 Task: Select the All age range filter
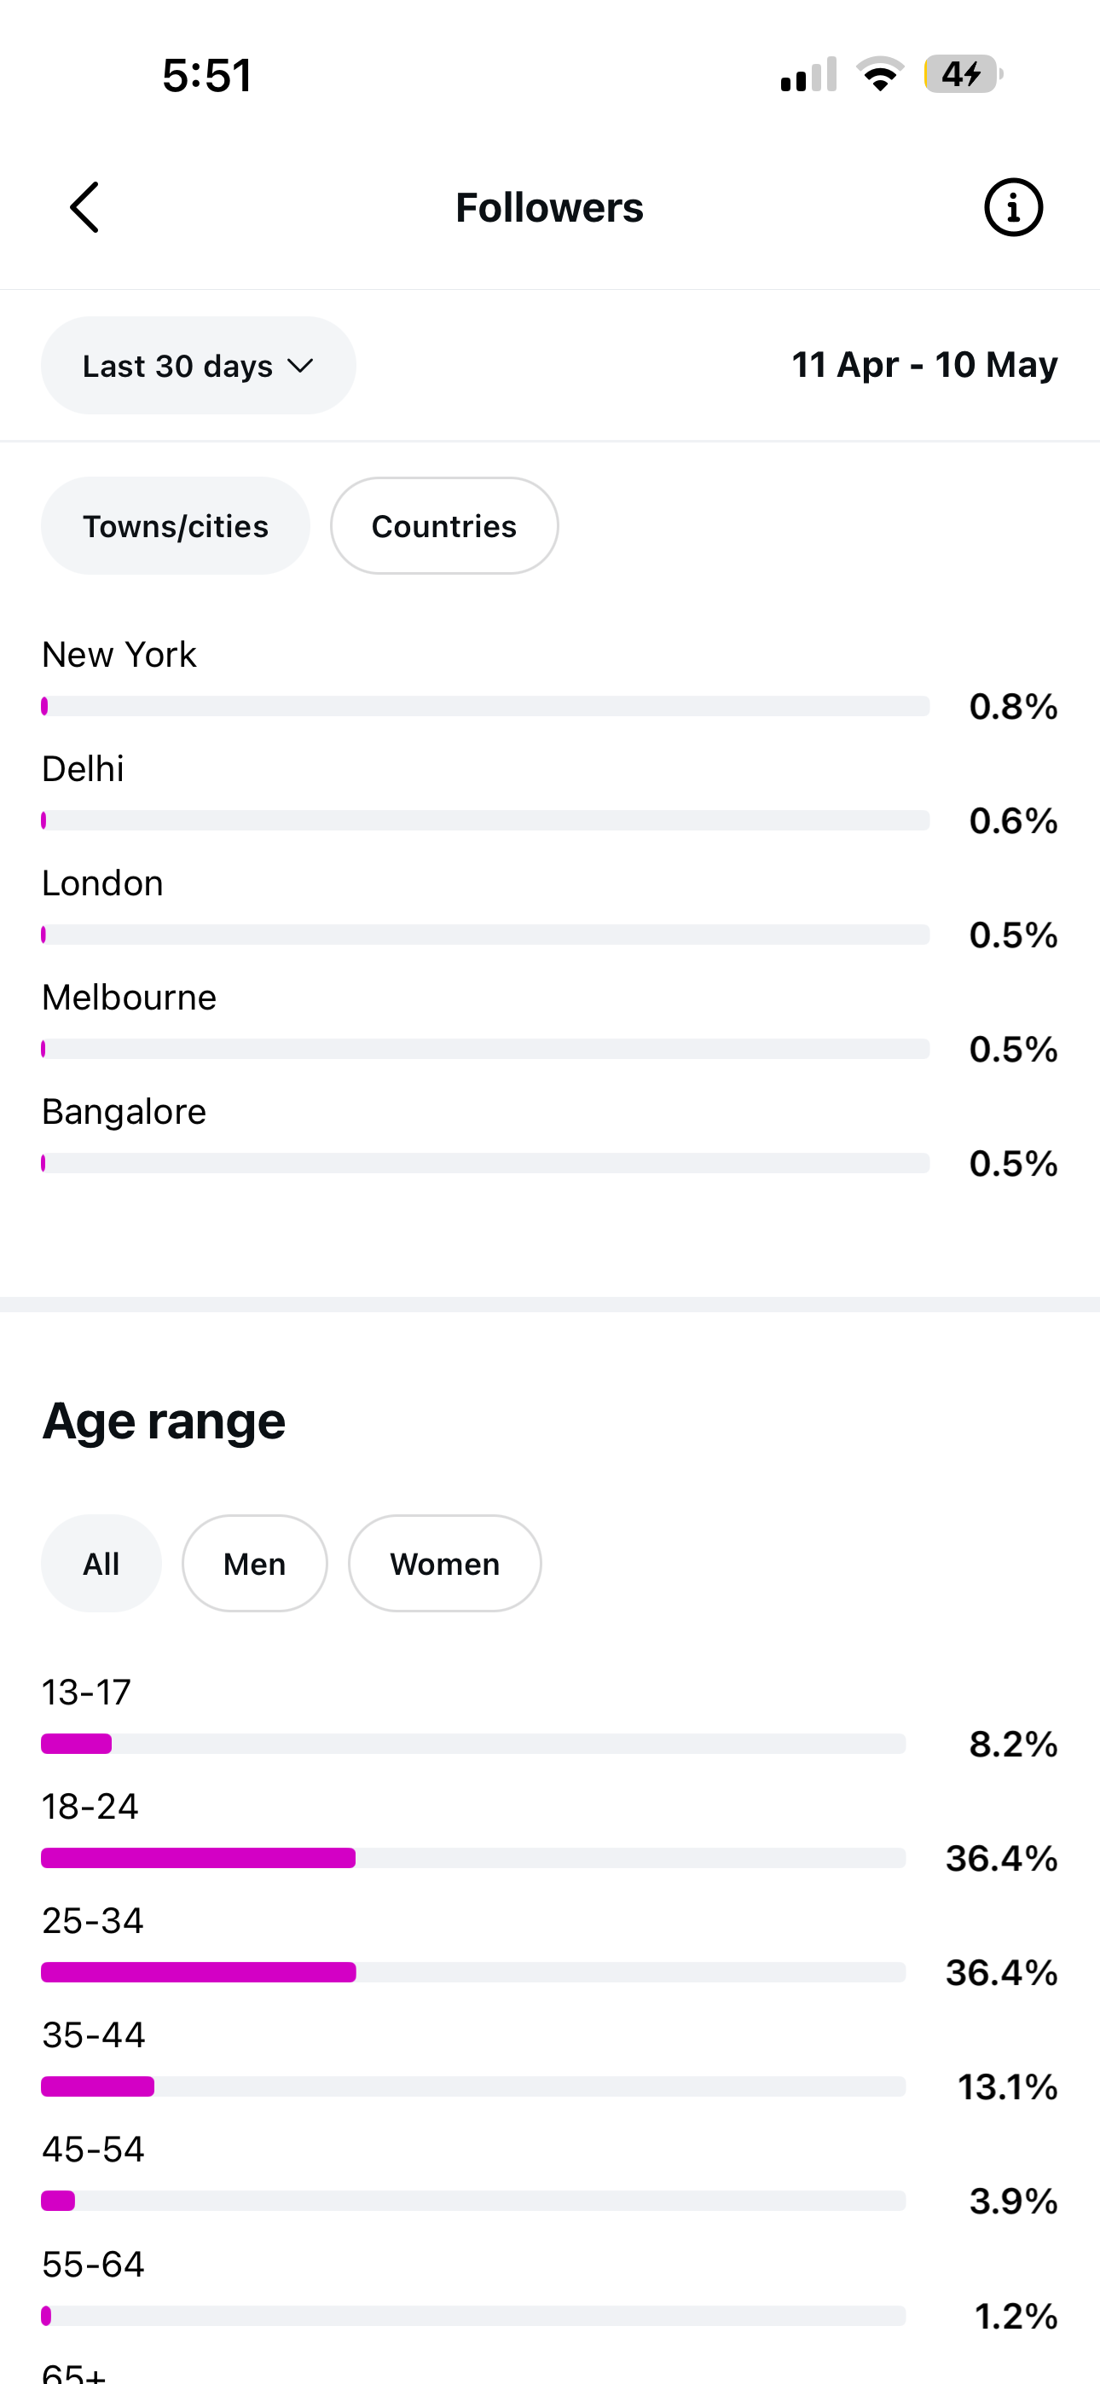(101, 1563)
